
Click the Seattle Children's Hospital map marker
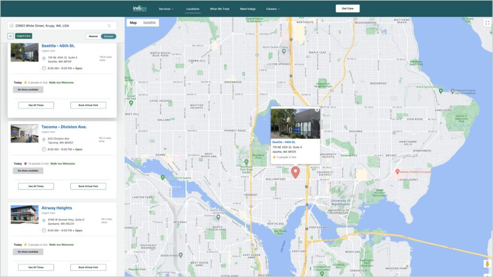397,171
